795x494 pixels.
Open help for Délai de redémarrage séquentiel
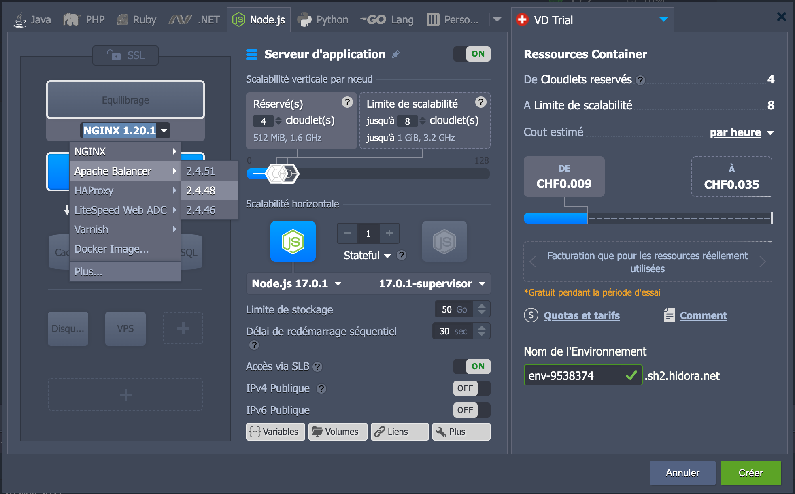click(254, 345)
